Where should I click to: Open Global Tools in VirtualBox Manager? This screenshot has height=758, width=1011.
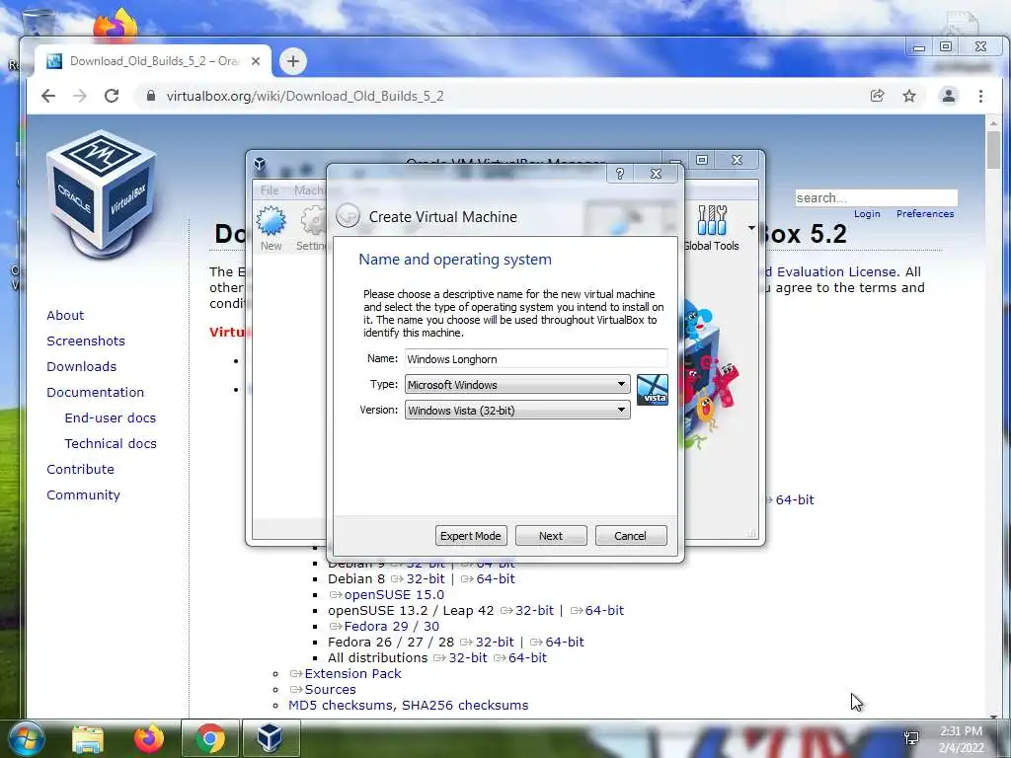712,228
